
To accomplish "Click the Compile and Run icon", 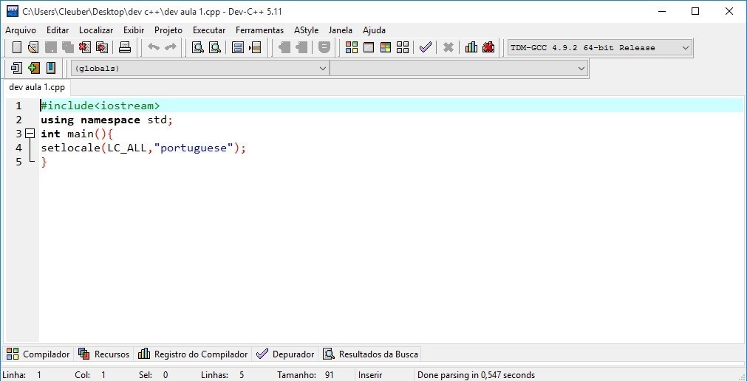I will pyautogui.click(x=386, y=47).
